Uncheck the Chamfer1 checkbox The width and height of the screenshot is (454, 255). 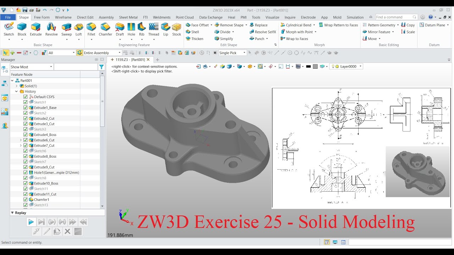[x=26, y=199]
